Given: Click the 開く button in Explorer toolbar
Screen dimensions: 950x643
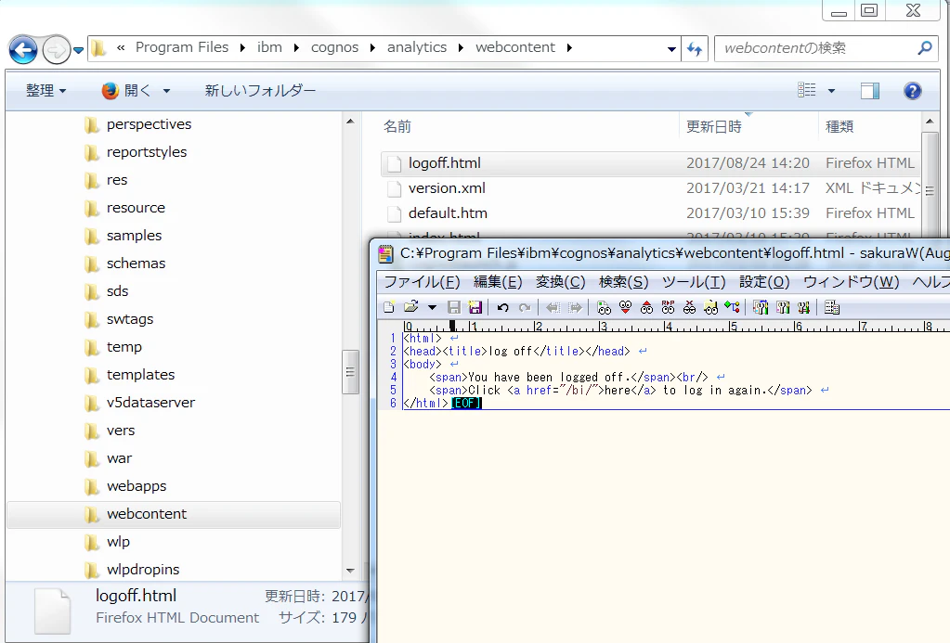Looking at the screenshot, I should coord(126,91).
